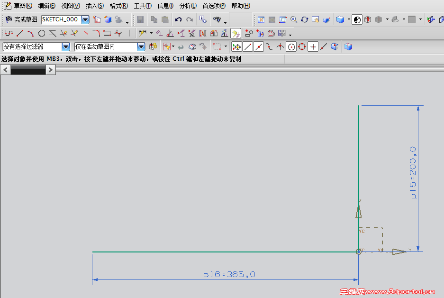
Task: Select the Quick Trim tool
Action: 63,34
